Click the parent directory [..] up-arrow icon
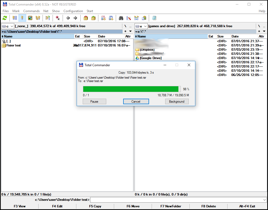This screenshot has width=268, height=210. pos(4,41)
